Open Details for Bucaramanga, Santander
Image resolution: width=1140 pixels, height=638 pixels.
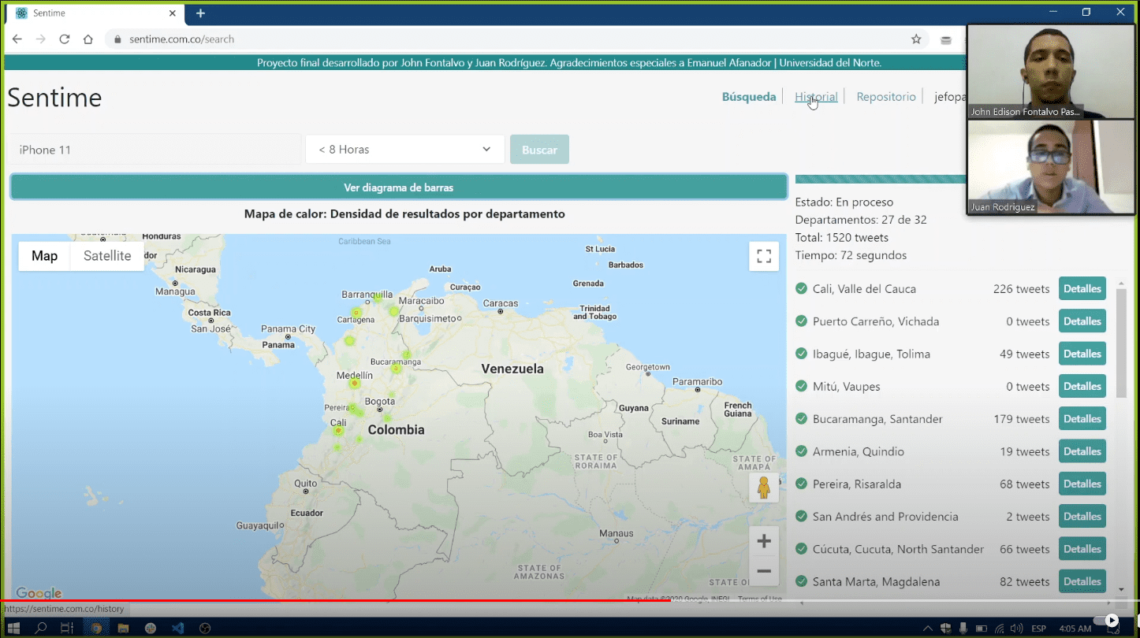coord(1082,418)
